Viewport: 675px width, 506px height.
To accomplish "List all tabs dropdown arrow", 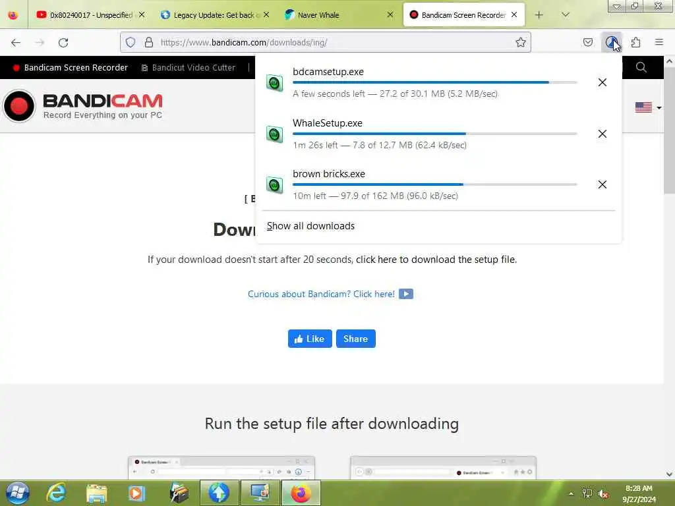I will pos(565,15).
